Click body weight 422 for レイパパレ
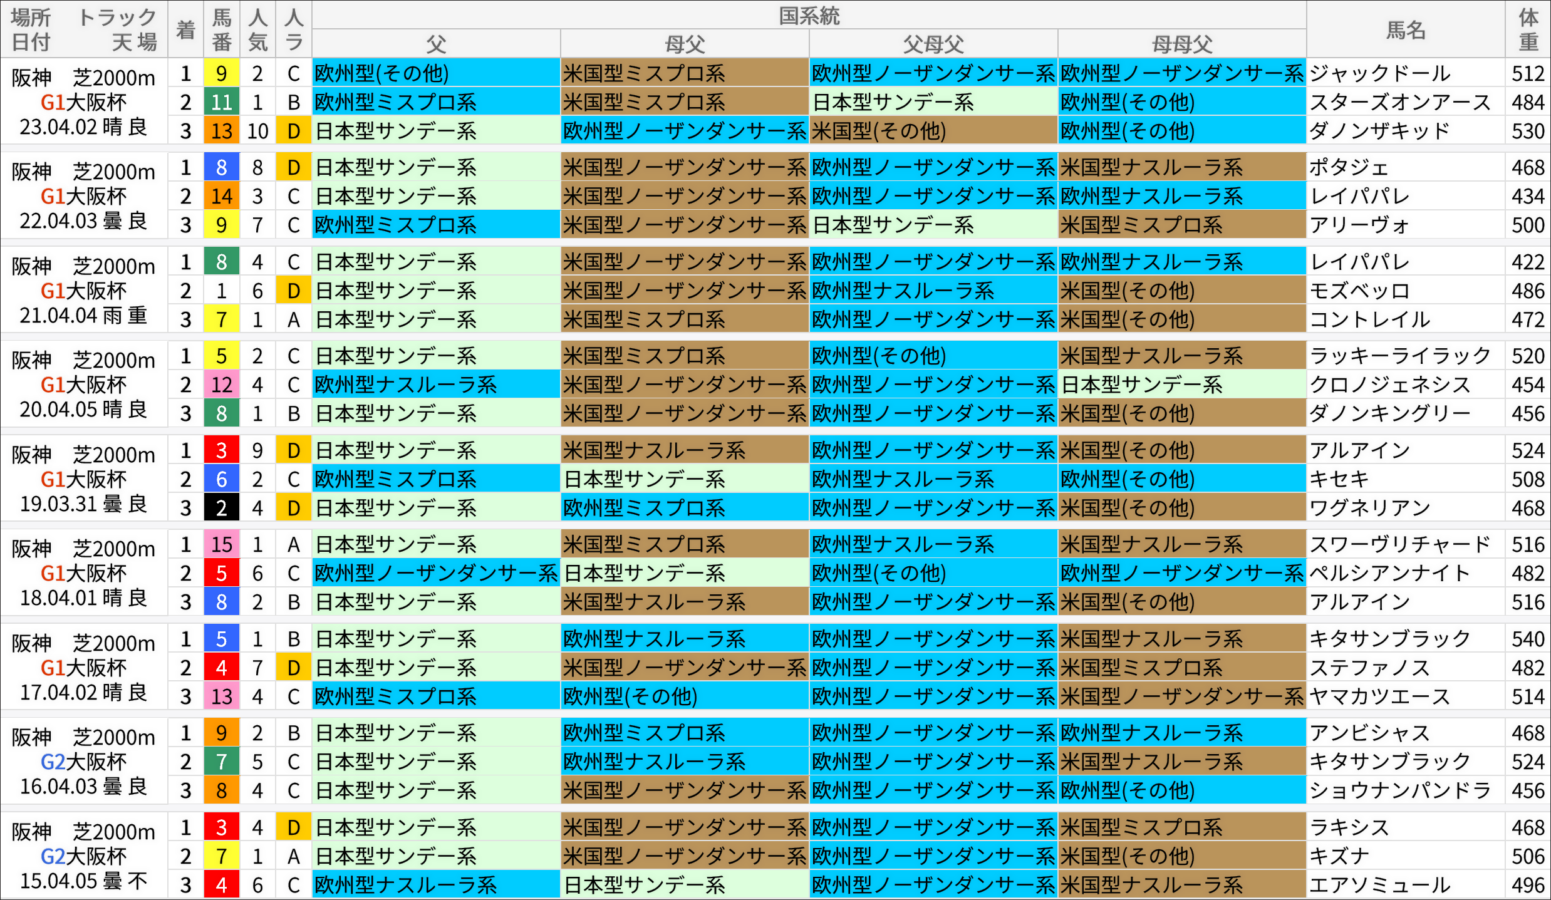Viewport: 1551px width, 900px height. (x=1528, y=262)
